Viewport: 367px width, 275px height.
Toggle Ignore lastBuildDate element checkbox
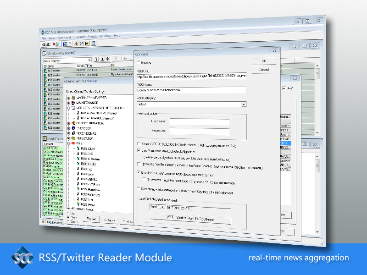tap(139, 164)
